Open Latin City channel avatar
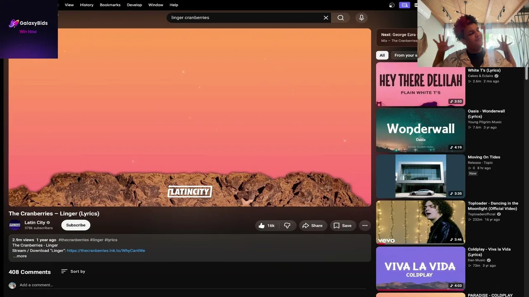The height and width of the screenshot is (297, 529). coord(15,225)
